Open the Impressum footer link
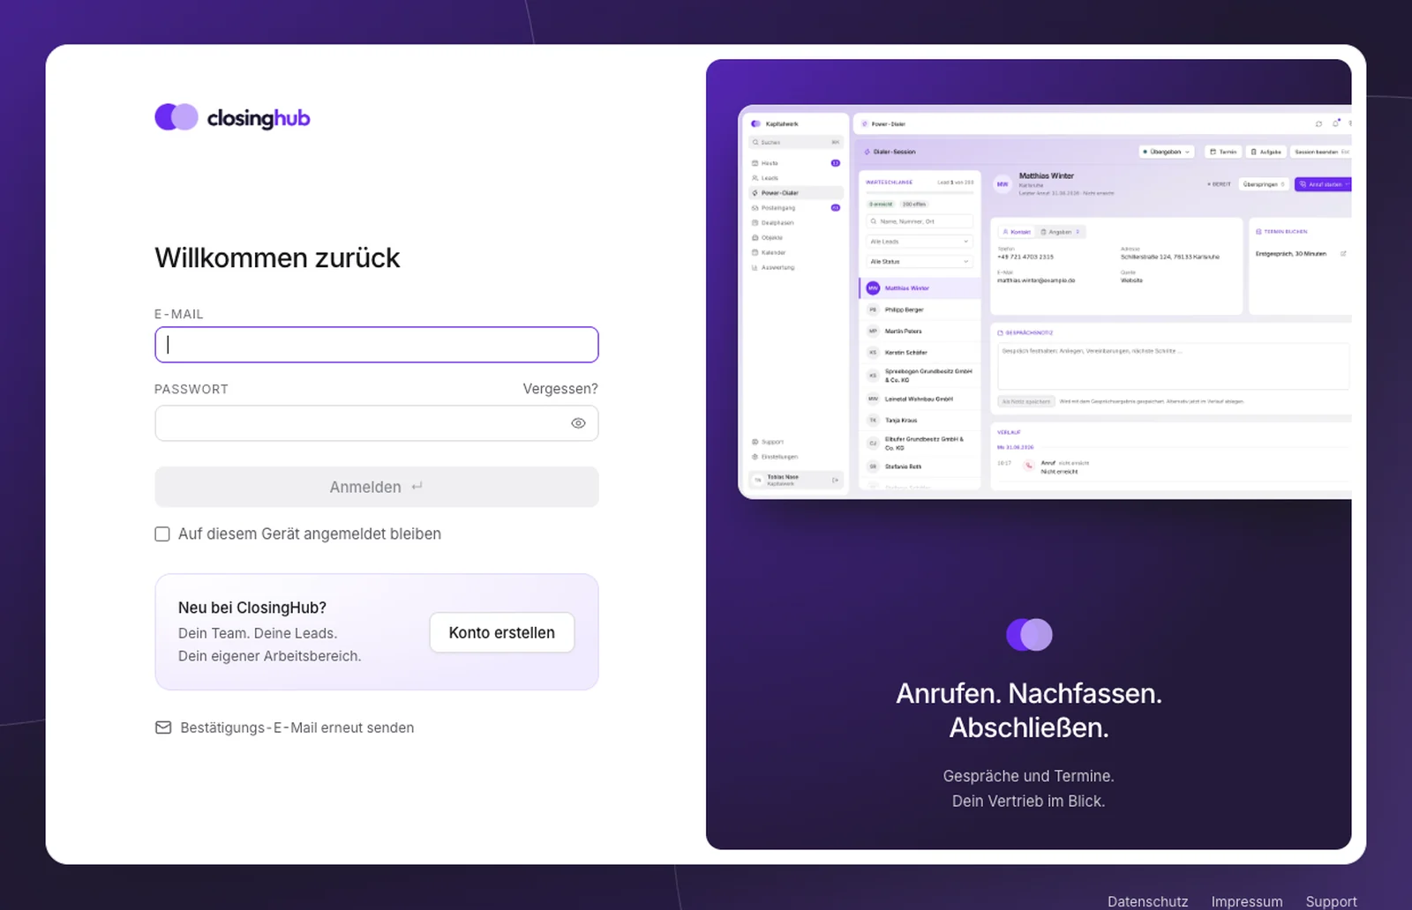The width and height of the screenshot is (1412, 910). coord(1247,901)
